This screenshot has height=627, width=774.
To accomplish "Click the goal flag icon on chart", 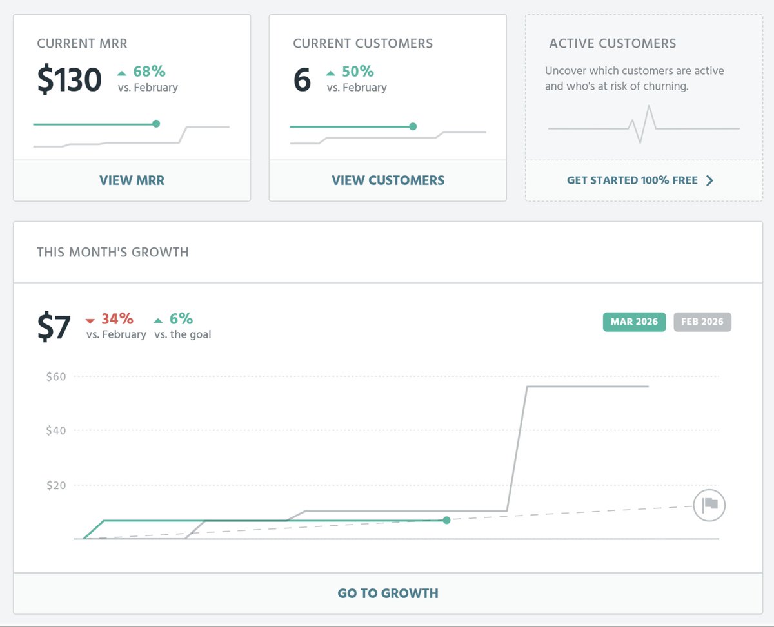I will tap(709, 505).
